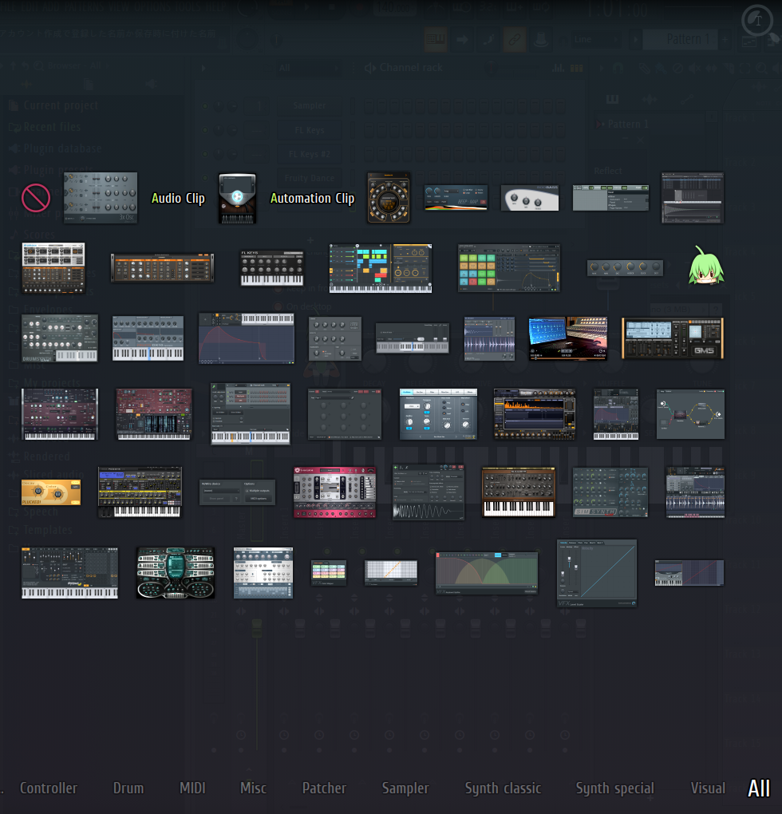Select the MIDI Out dark knob grid

click(345, 413)
